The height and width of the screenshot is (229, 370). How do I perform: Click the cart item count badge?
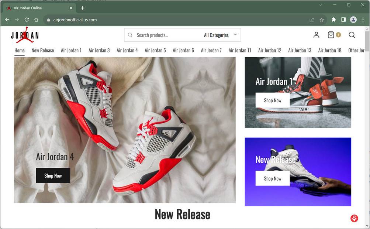(x=338, y=35)
